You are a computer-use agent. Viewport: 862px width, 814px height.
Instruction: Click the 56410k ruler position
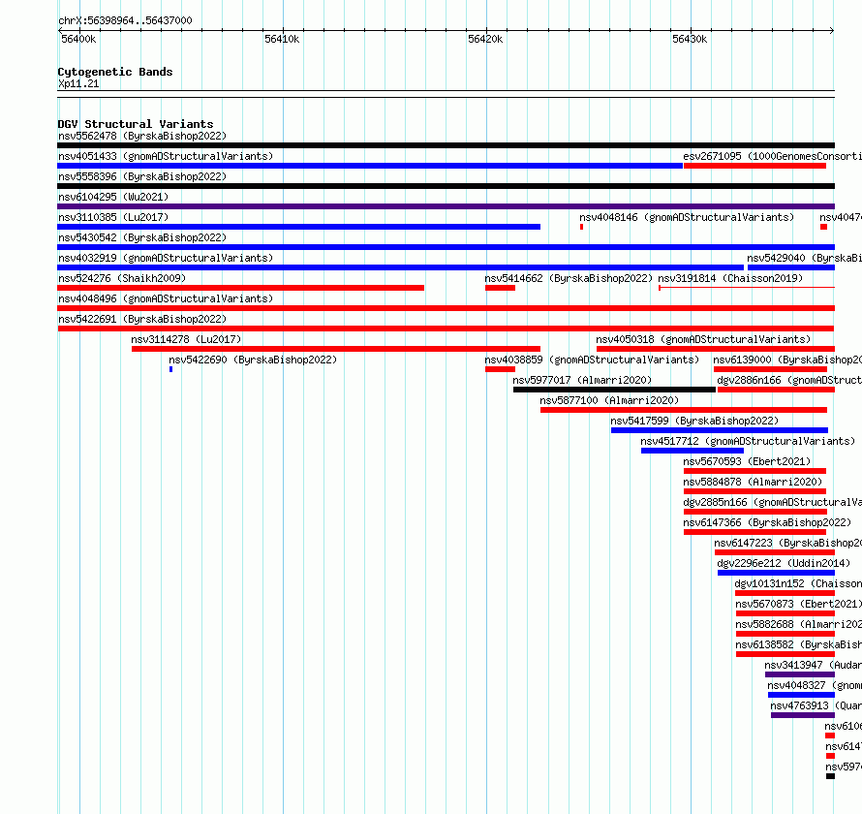(x=282, y=39)
